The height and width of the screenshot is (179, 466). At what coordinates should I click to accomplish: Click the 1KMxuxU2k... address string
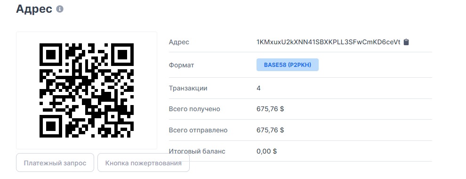point(329,42)
